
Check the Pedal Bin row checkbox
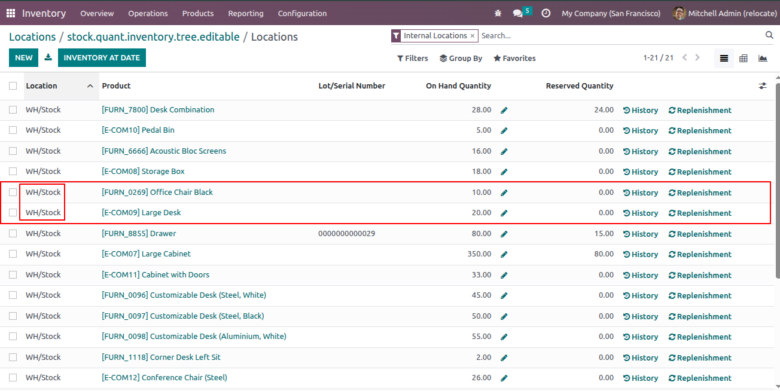pyautogui.click(x=13, y=130)
